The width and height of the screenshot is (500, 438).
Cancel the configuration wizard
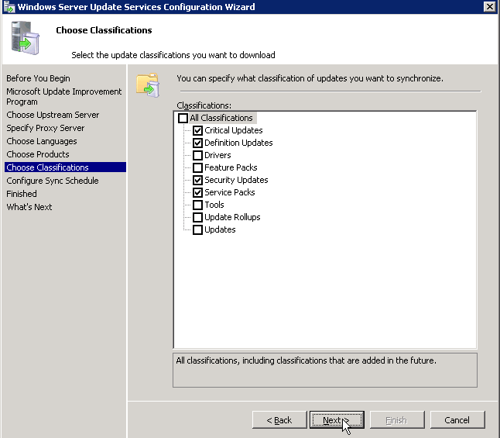tap(457, 420)
